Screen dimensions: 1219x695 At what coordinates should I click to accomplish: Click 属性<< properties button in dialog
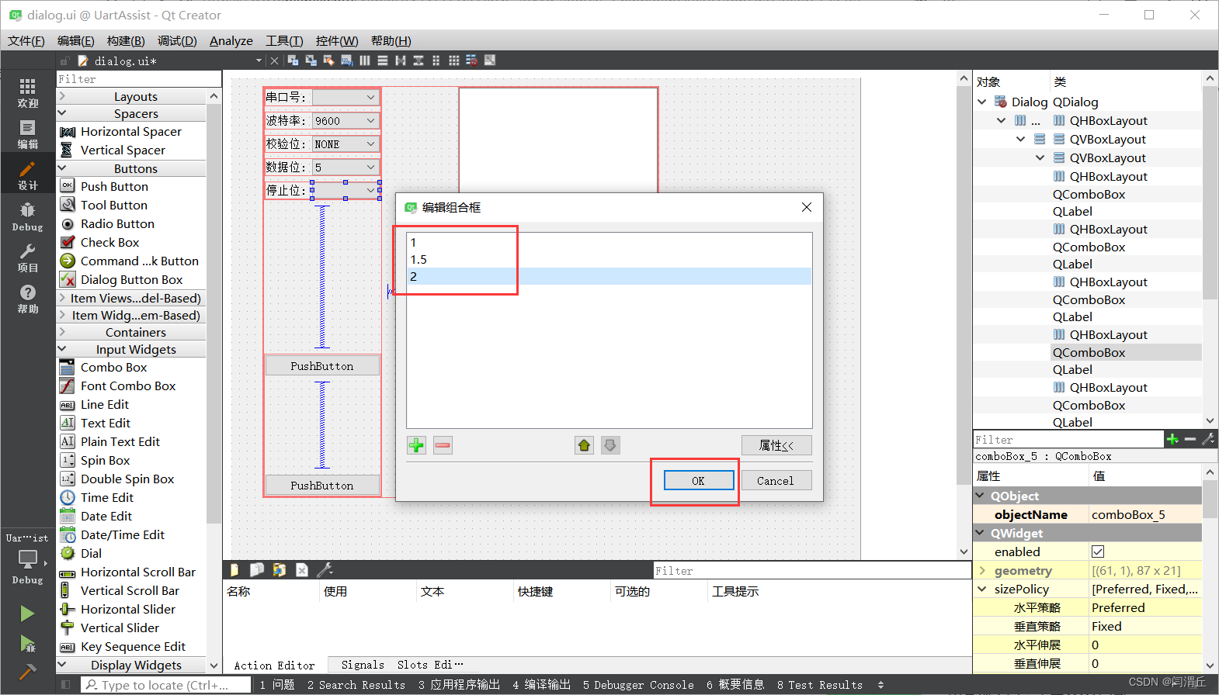[x=776, y=445]
